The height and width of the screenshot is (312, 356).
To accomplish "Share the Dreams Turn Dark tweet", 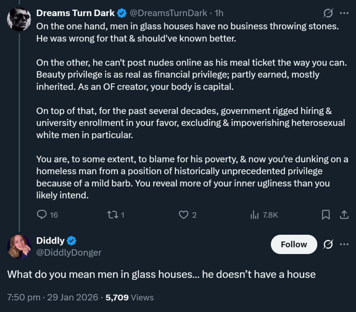I will 344,215.
